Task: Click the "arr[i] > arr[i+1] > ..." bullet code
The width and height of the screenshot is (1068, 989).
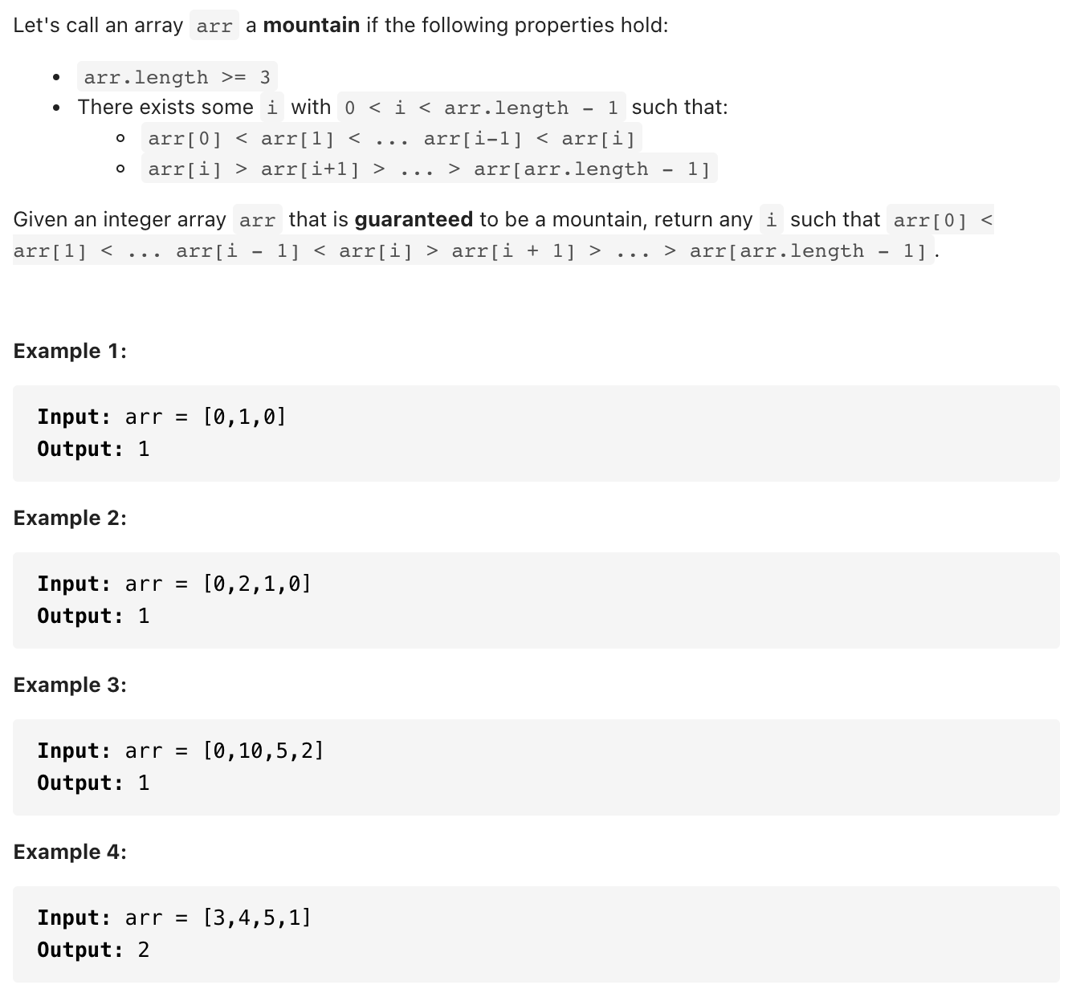Action: pos(429,169)
